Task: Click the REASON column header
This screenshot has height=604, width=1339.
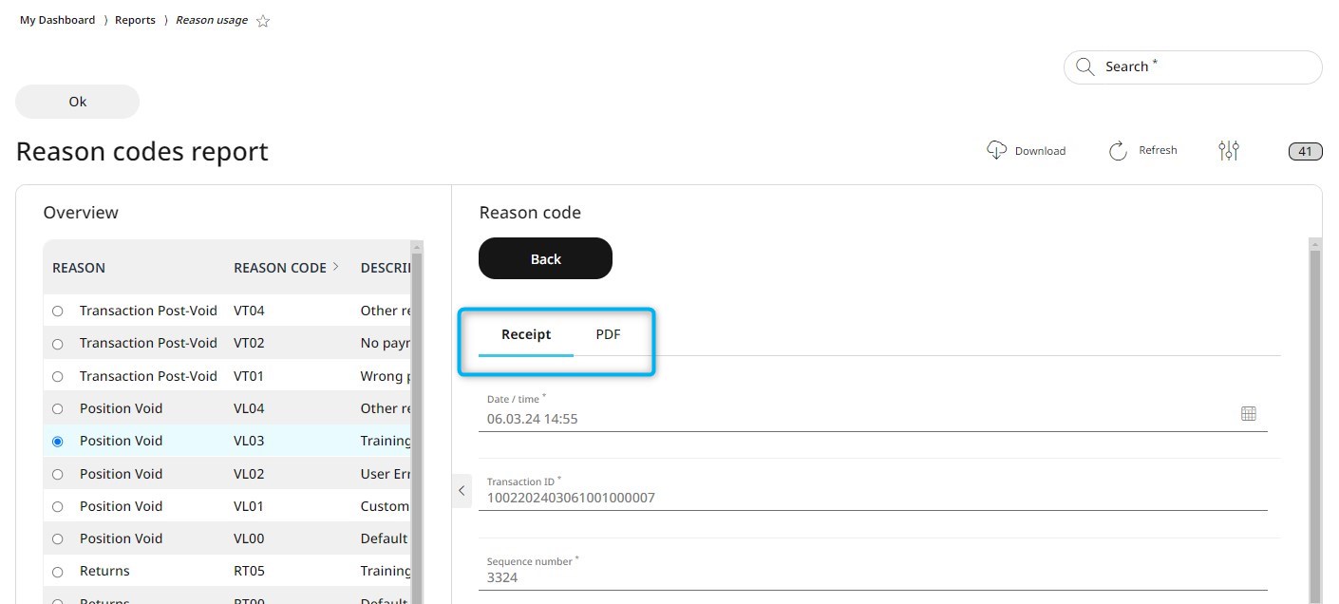Action: (79, 268)
